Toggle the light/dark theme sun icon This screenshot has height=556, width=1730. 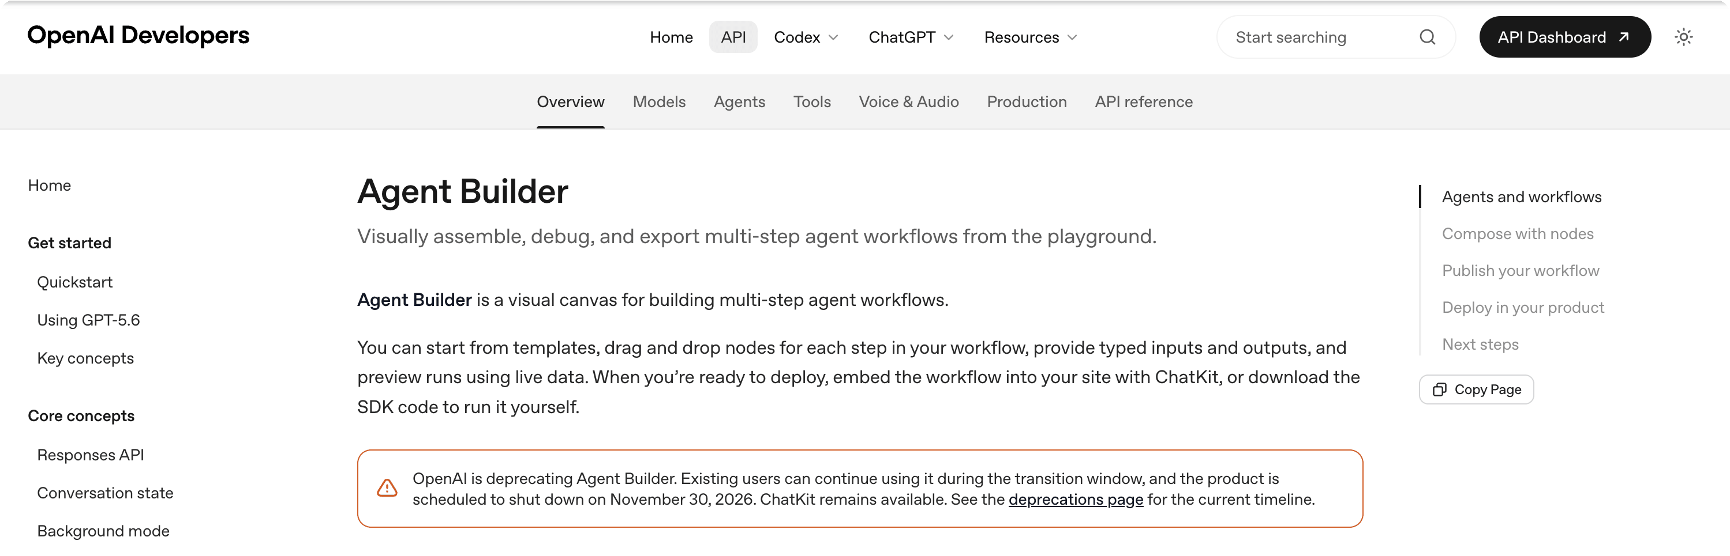point(1683,37)
